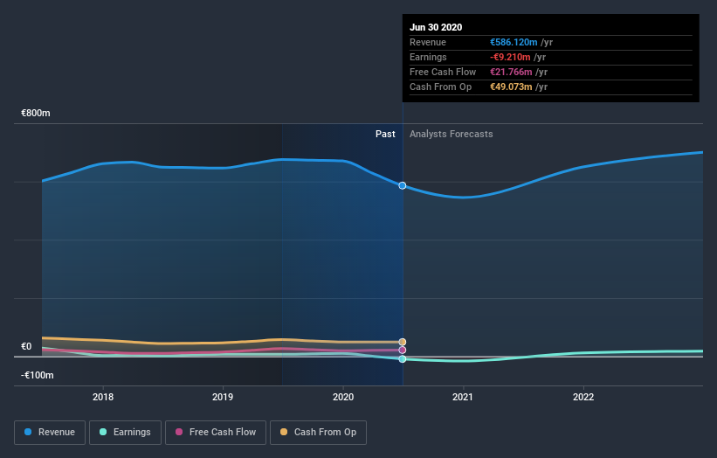Image resolution: width=717 pixels, height=458 pixels.
Task: Click the Revenue row label in tooltip
Action: point(428,42)
